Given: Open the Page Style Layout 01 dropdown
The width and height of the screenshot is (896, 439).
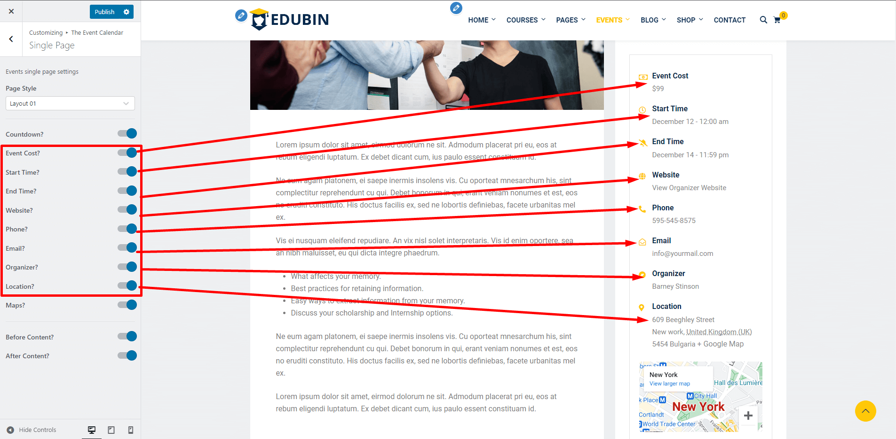Looking at the screenshot, I should click(x=70, y=103).
